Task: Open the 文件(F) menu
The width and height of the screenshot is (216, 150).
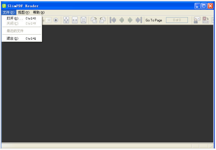Action: pos(9,12)
